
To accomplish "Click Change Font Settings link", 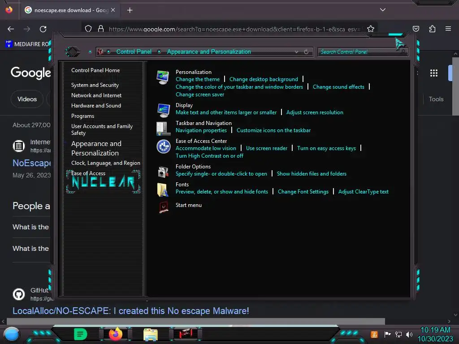I will [x=303, y=192].
